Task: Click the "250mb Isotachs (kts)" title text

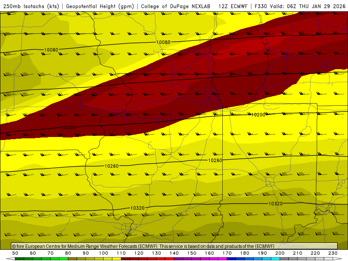Action: (x=31, y=7)
